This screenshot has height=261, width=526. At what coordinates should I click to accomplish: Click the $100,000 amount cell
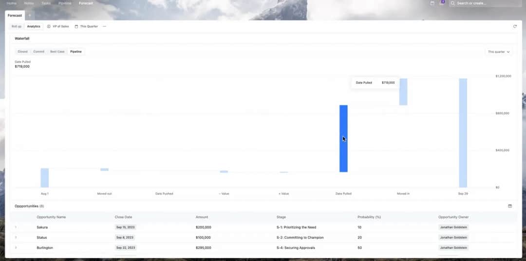pos(203,238)
